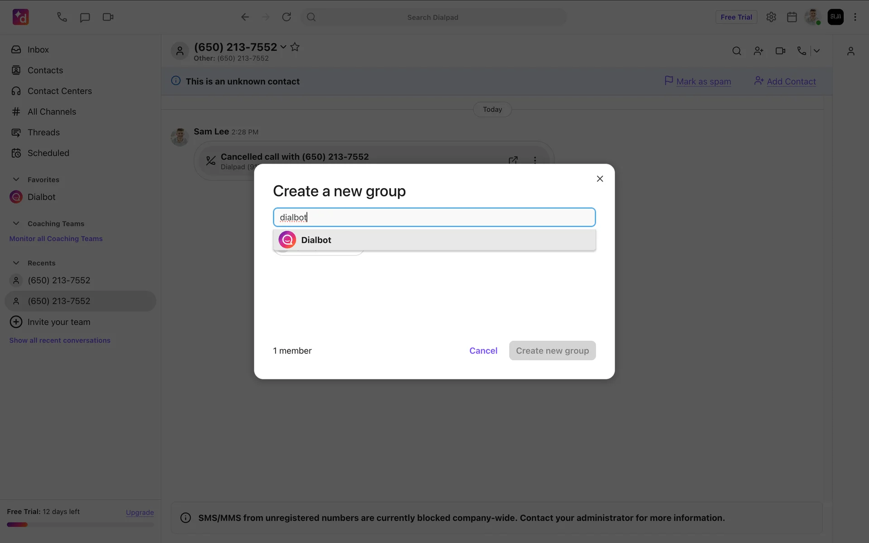Click add person icon in conversation header
The height and width of the screenshot is (543, 869).
pyautogui.click(x=759, y=51)
